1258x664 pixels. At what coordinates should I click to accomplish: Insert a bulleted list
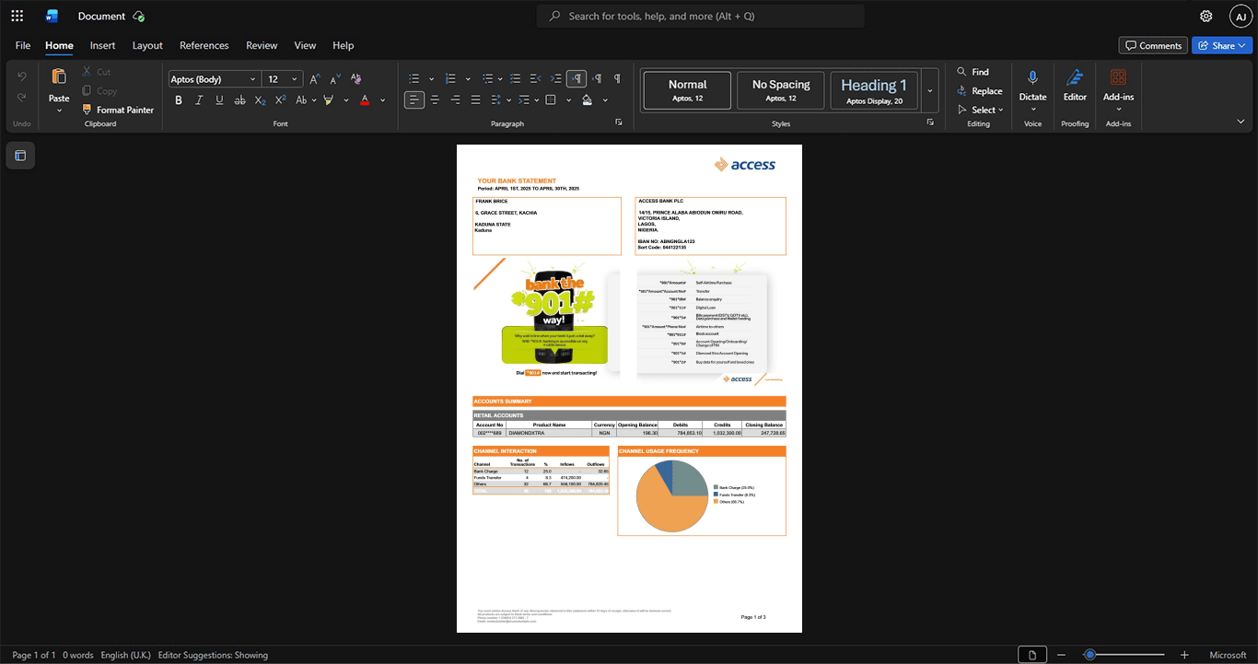pos(414,78)
